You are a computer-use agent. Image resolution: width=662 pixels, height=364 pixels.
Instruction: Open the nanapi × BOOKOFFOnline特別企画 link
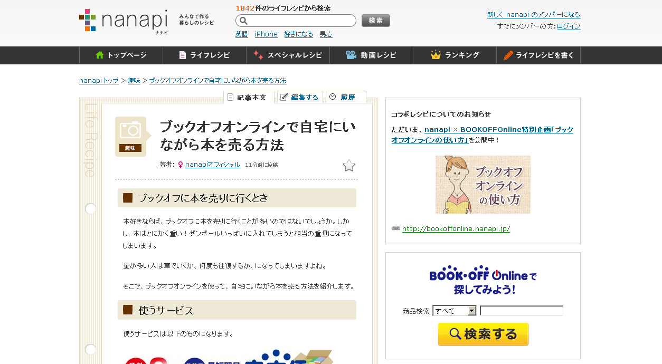tap(482, 135)
